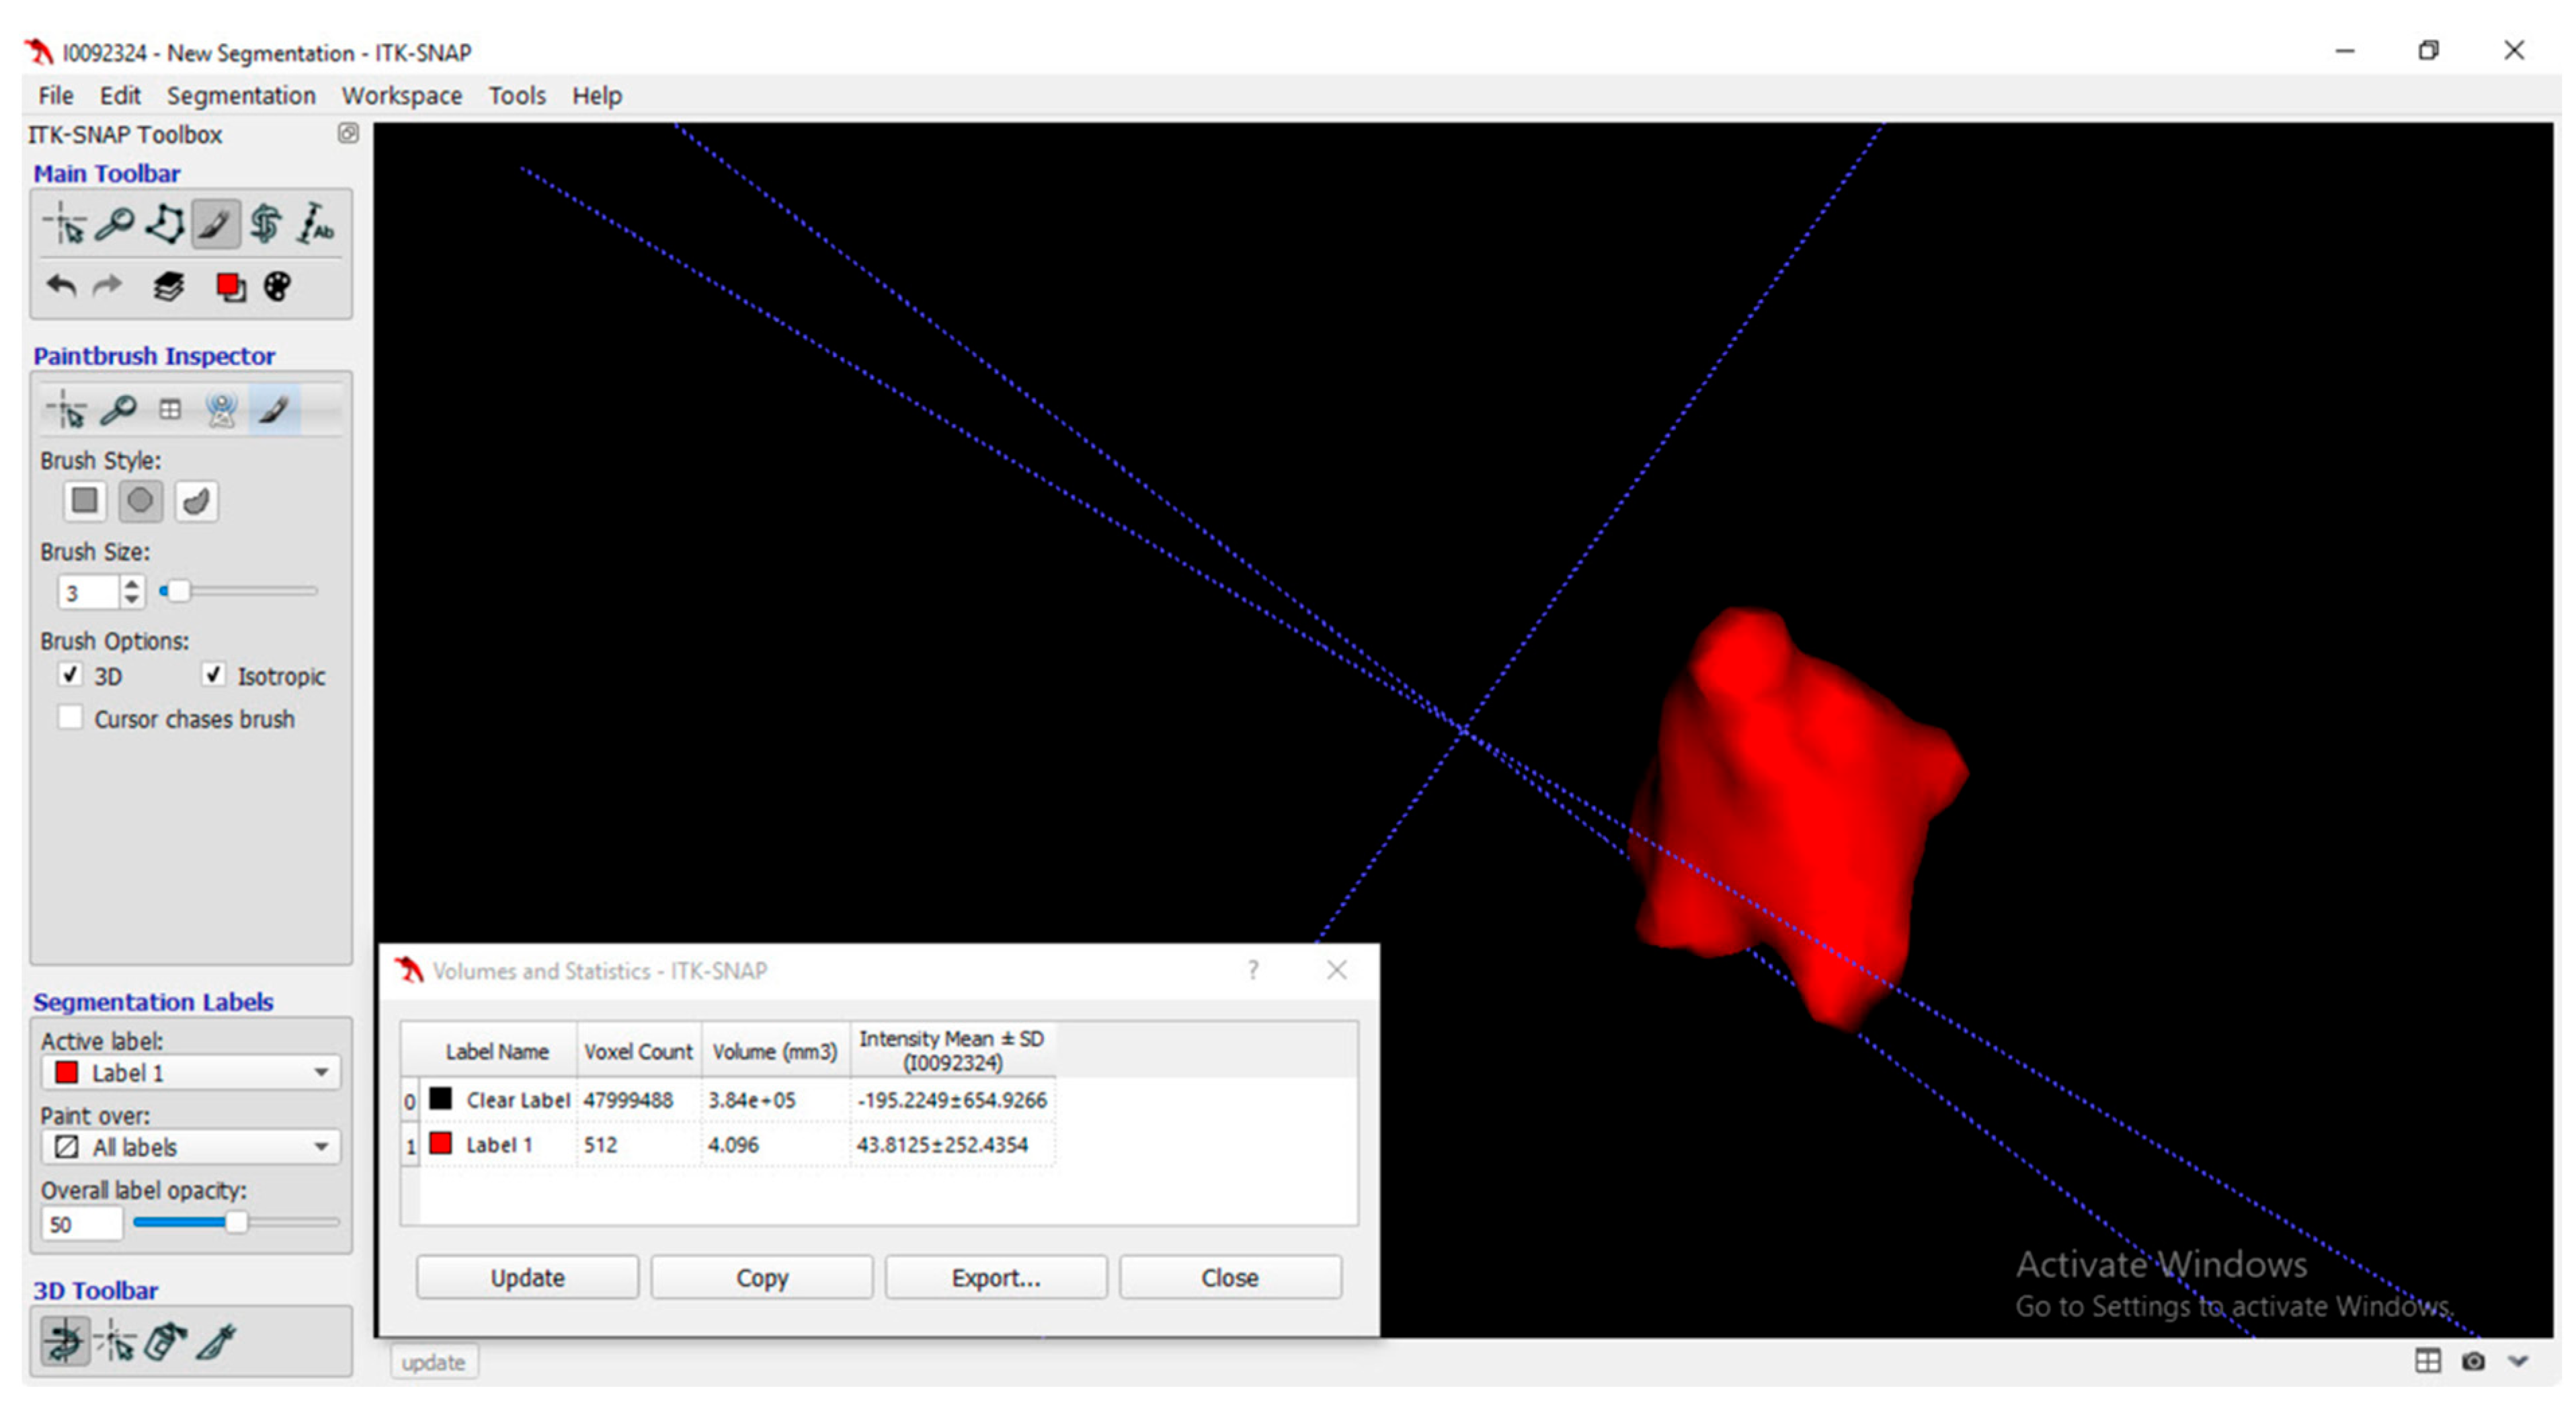Click the Export... button in statistics dialog
Image resolution: width=2576 pixels, height=1405 pixels.
[x=995, y=1277]
